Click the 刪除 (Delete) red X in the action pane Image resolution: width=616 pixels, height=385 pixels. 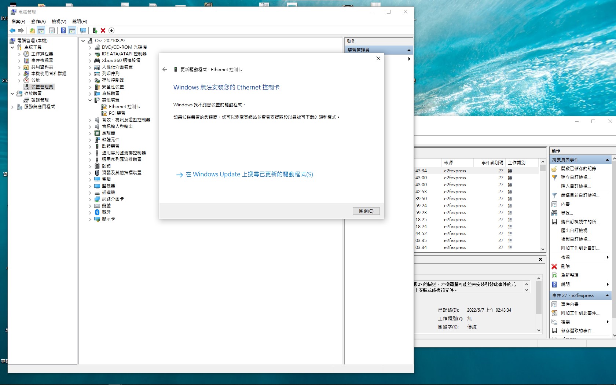(555, 267)
